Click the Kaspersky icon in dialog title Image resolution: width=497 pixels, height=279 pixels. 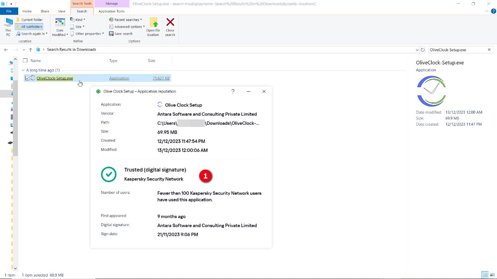(99, 91)
